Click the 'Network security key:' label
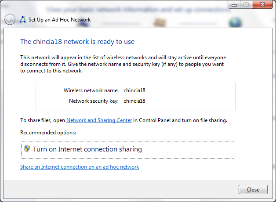This screenshot has height=202, width=276. [94, 101]
